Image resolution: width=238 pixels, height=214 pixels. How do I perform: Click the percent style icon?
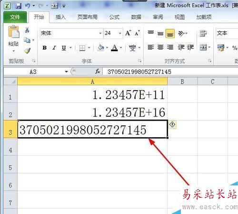[235, 48]
